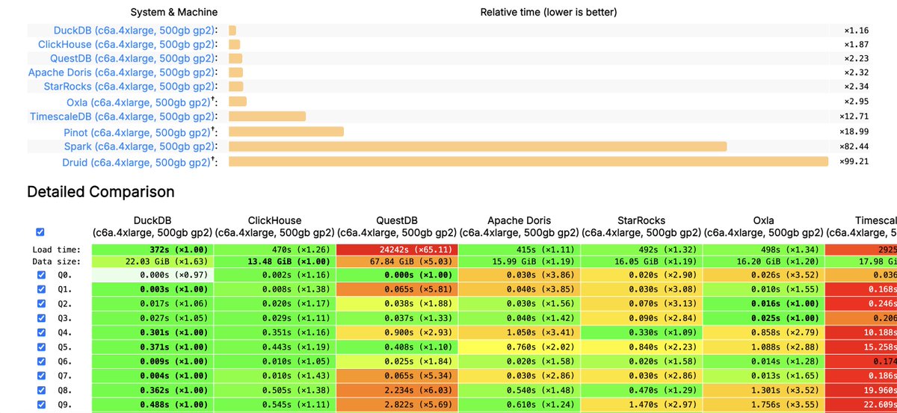Click DuckDB load time cell 372s
897x413 pixels.
pyautogui.click(x=152, y=249)
